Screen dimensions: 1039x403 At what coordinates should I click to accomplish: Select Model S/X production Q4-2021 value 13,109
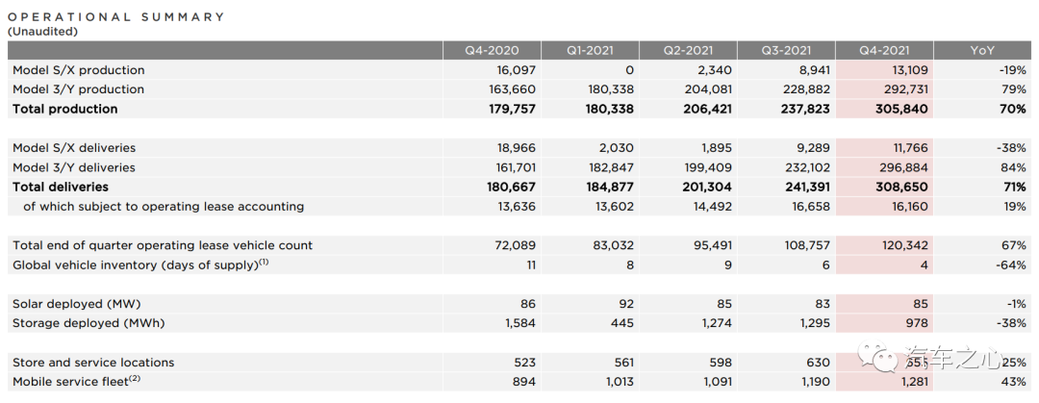click(909, 70)
